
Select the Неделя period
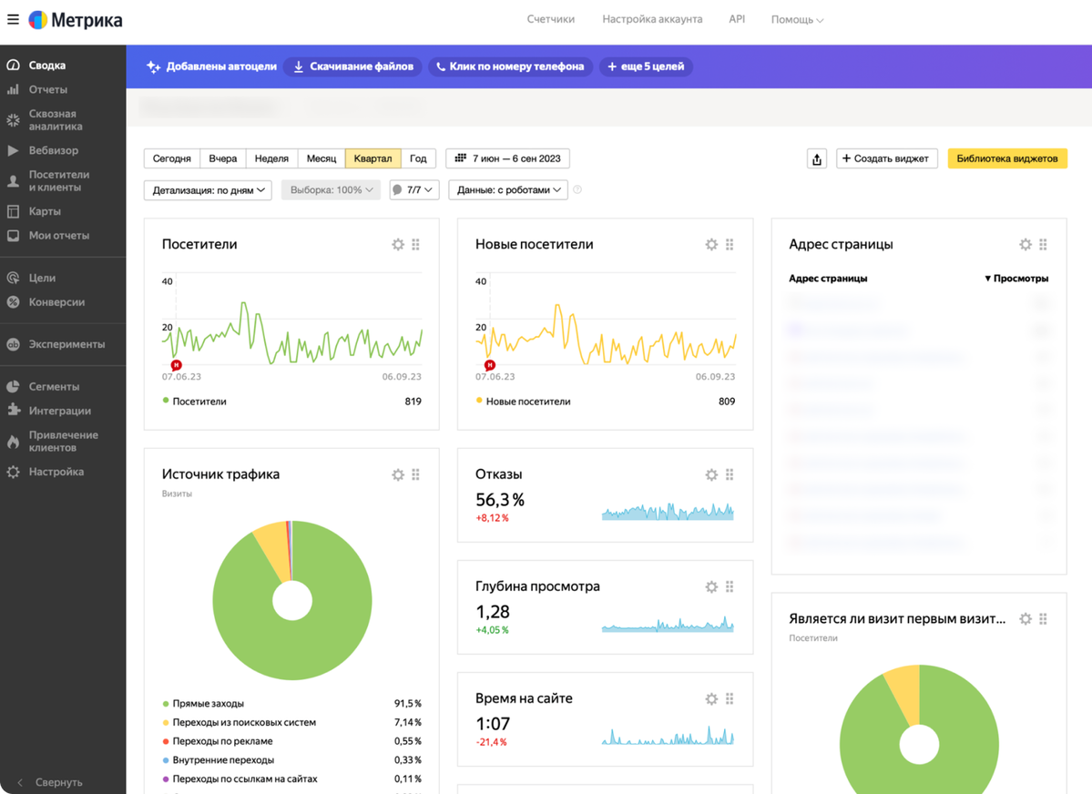[x=271, y=158]
